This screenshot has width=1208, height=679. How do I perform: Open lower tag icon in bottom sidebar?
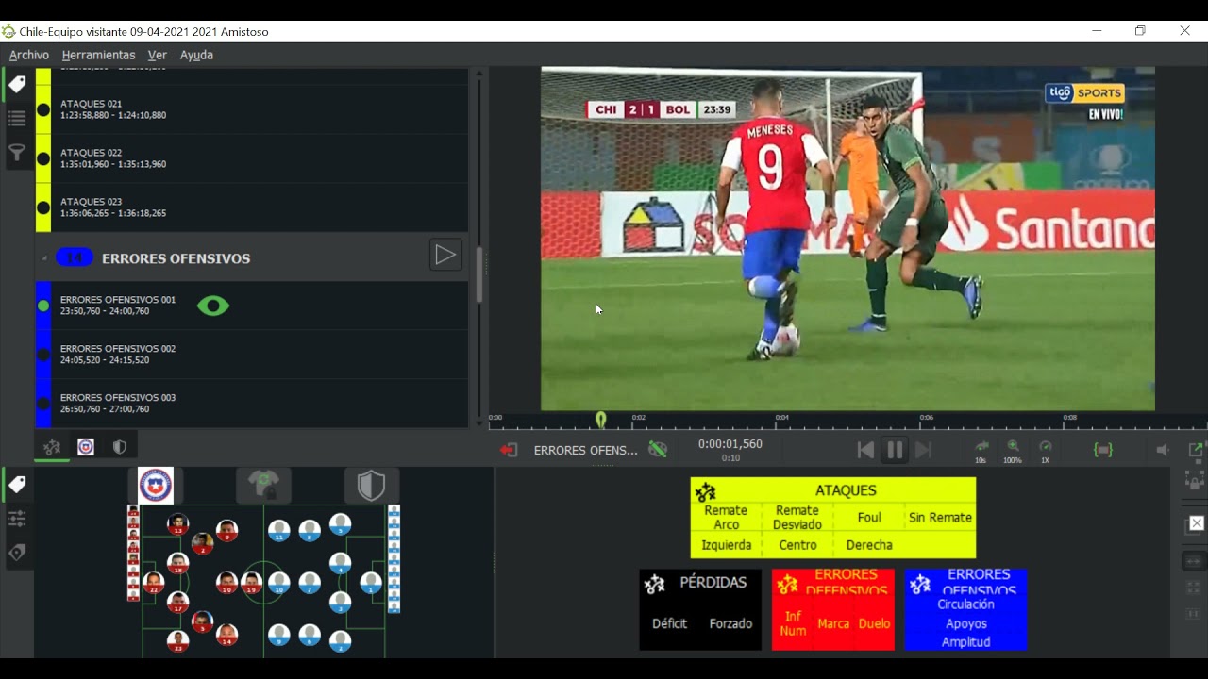pos(17,485)
